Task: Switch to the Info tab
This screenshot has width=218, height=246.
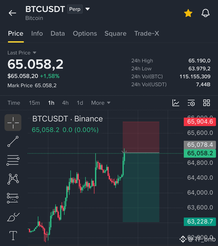Action: 37,33
